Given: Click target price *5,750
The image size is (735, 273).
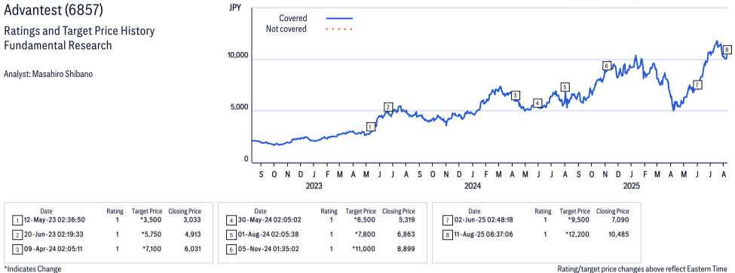Looking at the screenshot, I should [x=152, y=234].
